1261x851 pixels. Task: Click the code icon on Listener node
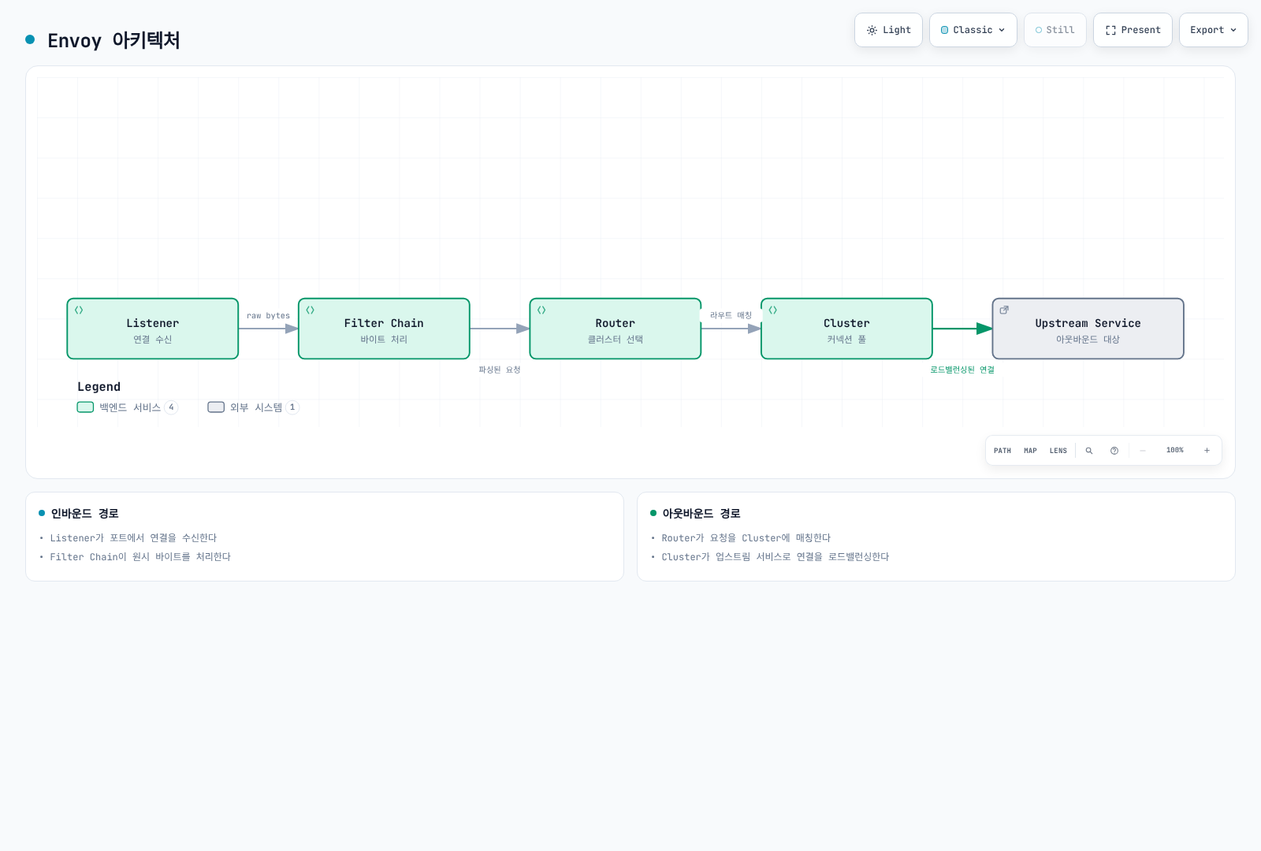click(x=79, y=310)
